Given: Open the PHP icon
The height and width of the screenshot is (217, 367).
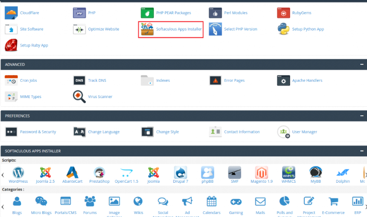Looking at the screenshot, I should click(80, 13).
